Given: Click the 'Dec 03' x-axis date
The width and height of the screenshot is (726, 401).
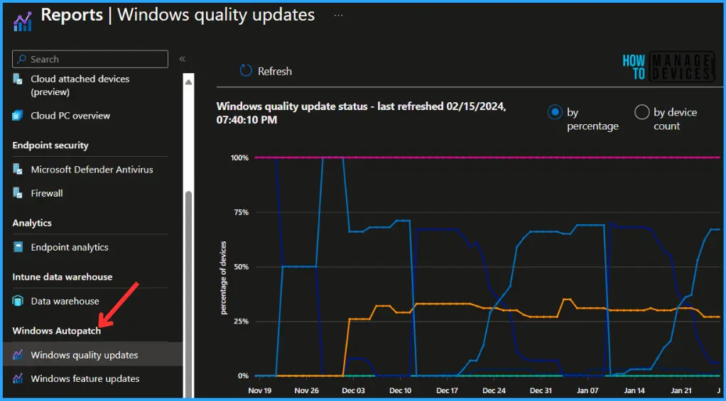Looking at the screenshot, I should pos(353,391).
